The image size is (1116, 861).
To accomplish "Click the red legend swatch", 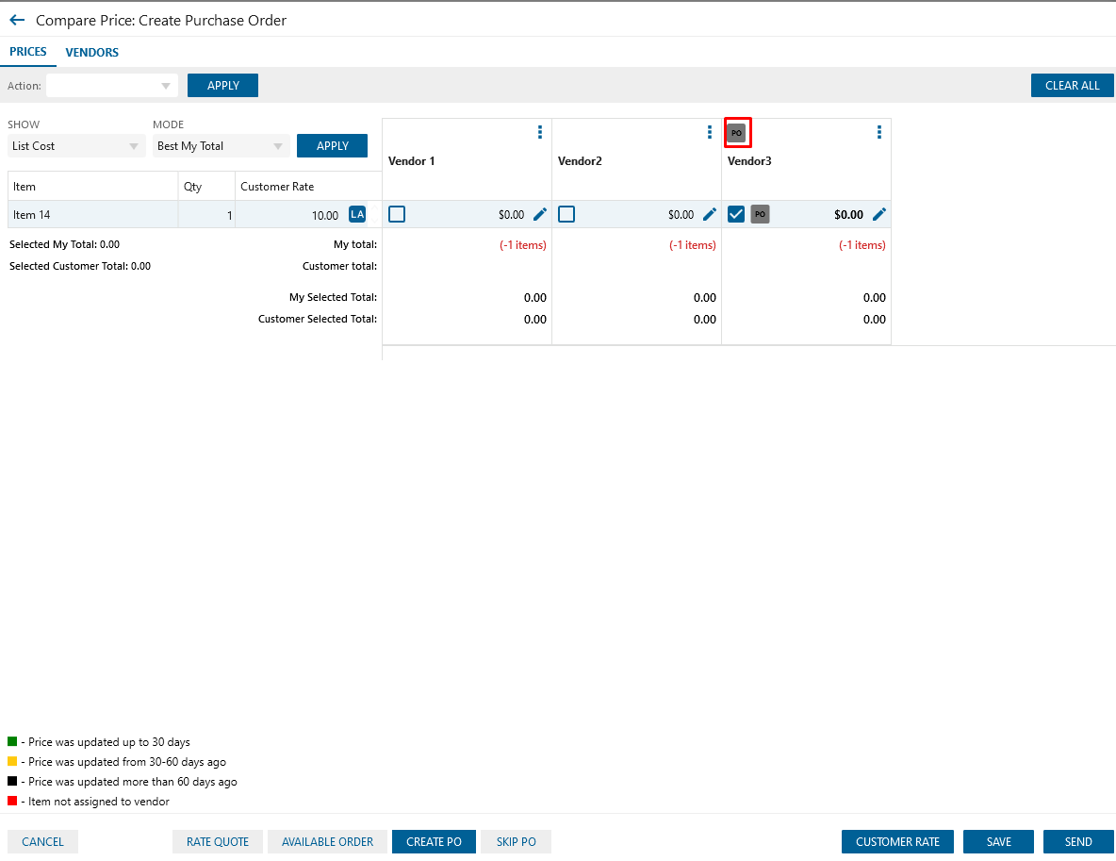I will click(12, 802).
